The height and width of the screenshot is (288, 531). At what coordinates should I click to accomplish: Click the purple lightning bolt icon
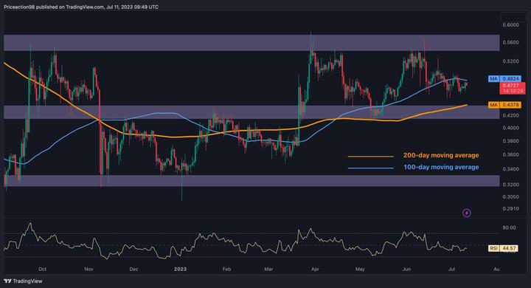(467, 213)
